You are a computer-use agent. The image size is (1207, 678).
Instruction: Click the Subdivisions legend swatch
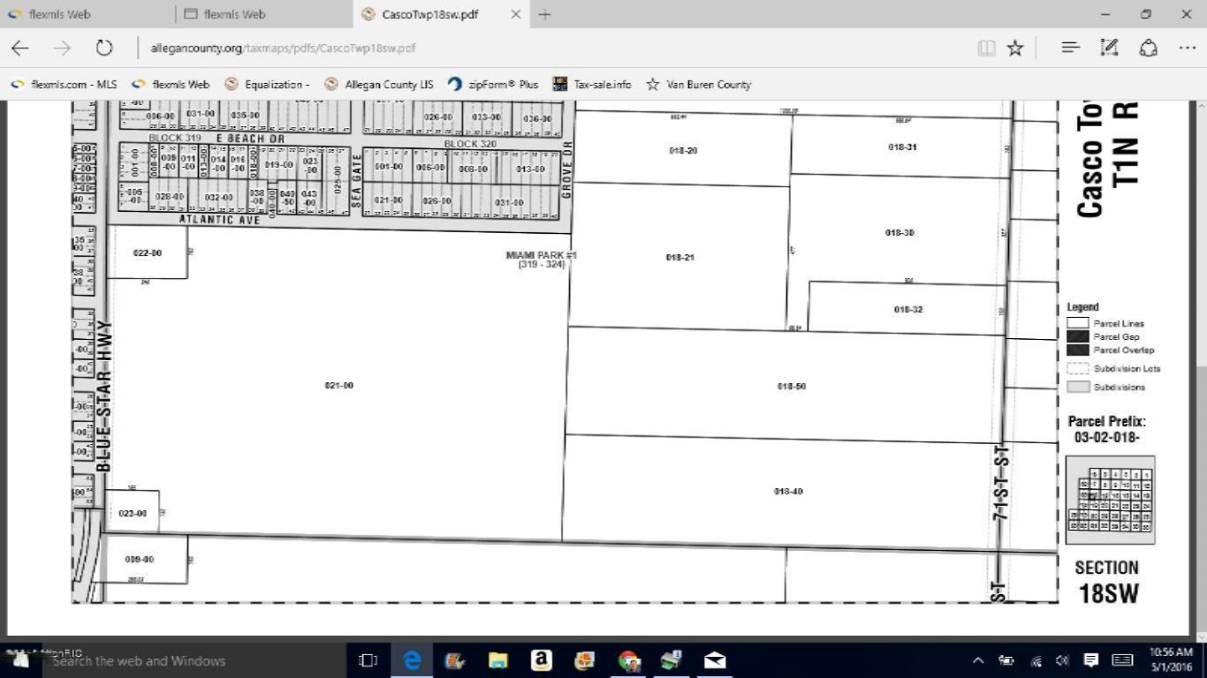pos(1077,388)
